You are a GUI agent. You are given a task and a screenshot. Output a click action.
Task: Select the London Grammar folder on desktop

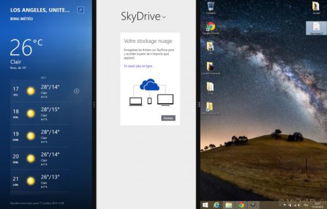coord(210,68)
